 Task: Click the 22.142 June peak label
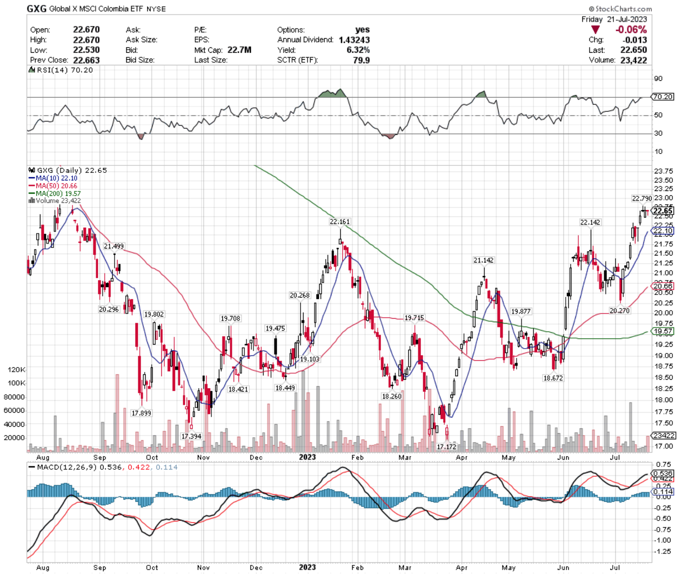(x=590, y=223)
